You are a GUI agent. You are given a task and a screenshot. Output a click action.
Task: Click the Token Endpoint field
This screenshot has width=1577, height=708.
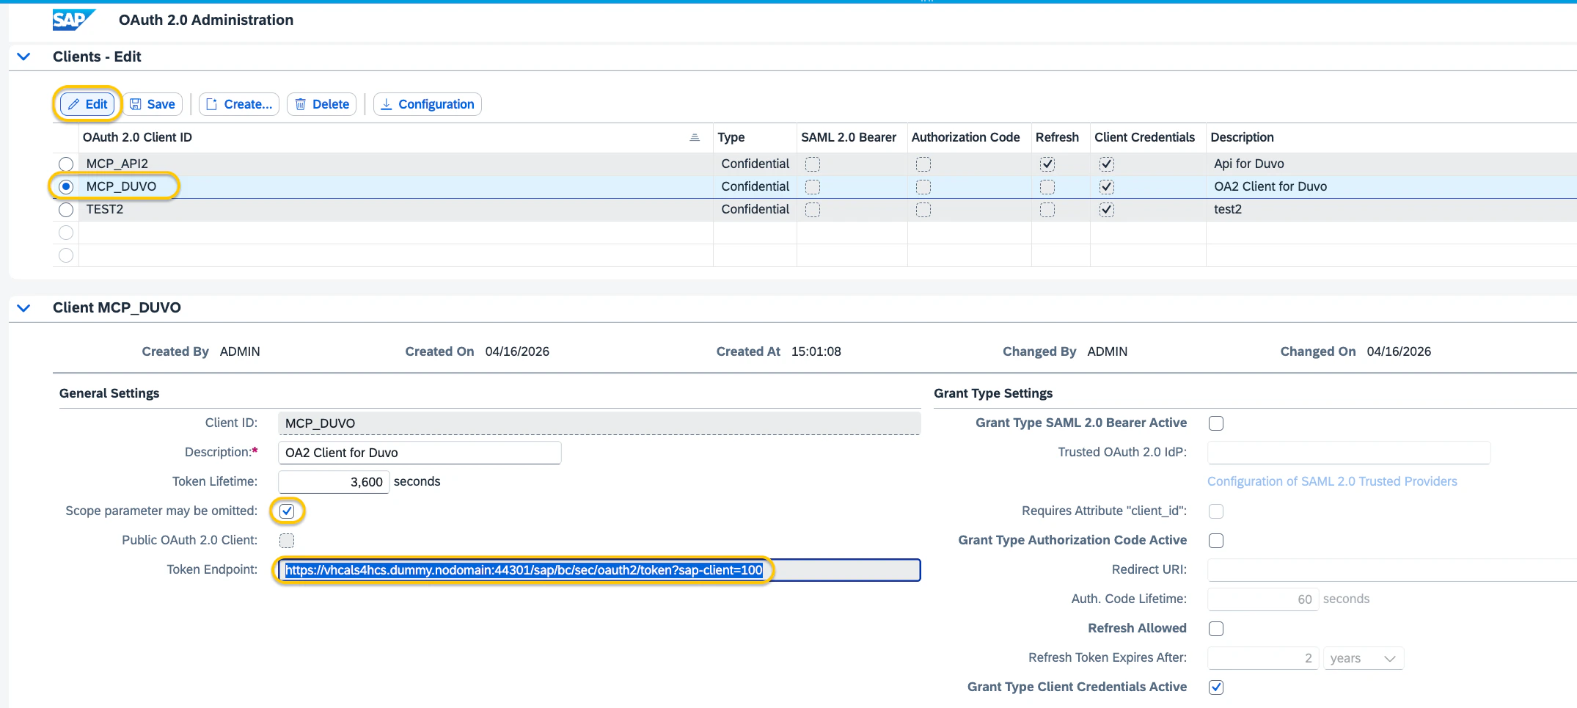[599, 570]
